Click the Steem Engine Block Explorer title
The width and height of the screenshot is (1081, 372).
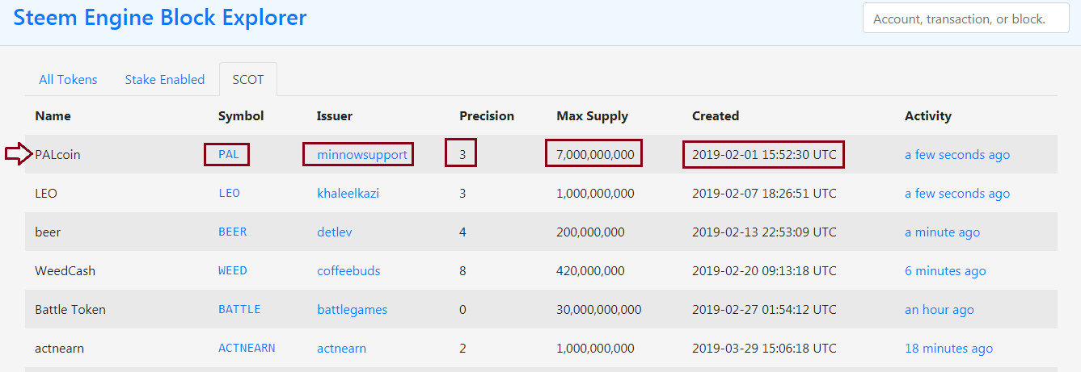tap(160, 18)
